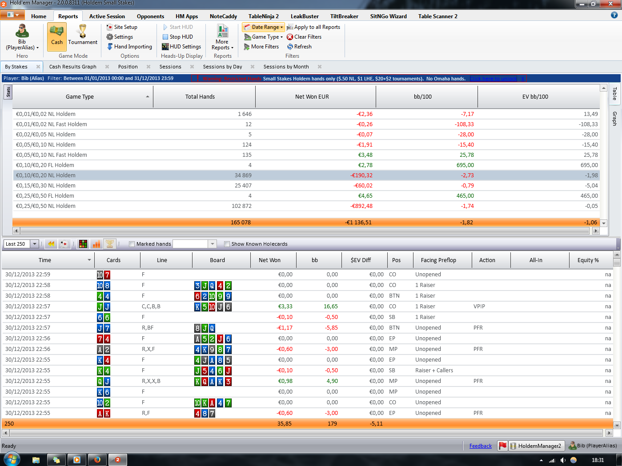The width and height of the screenshot is (622, 466).
Task: Close the Sessions by Month tab
Action: [x=320, y=67]
